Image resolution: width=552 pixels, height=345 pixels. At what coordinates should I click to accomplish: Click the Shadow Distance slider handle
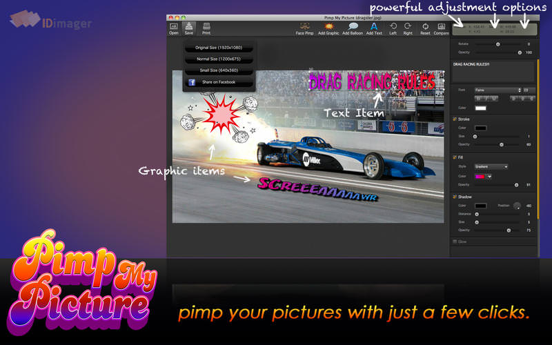point(477,214)
